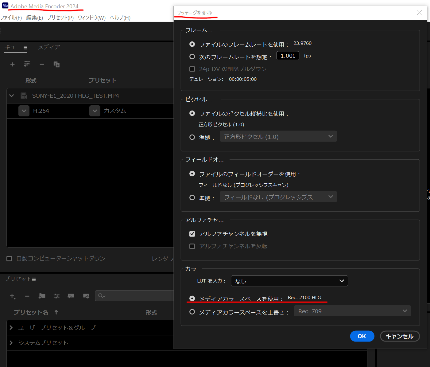
Task: Open encoding settings icon in queue toolbar
Action: 27,64
